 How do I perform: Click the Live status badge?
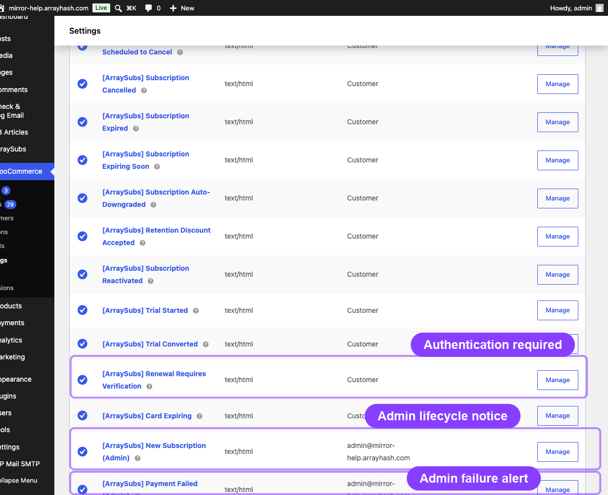click(101, 8)
